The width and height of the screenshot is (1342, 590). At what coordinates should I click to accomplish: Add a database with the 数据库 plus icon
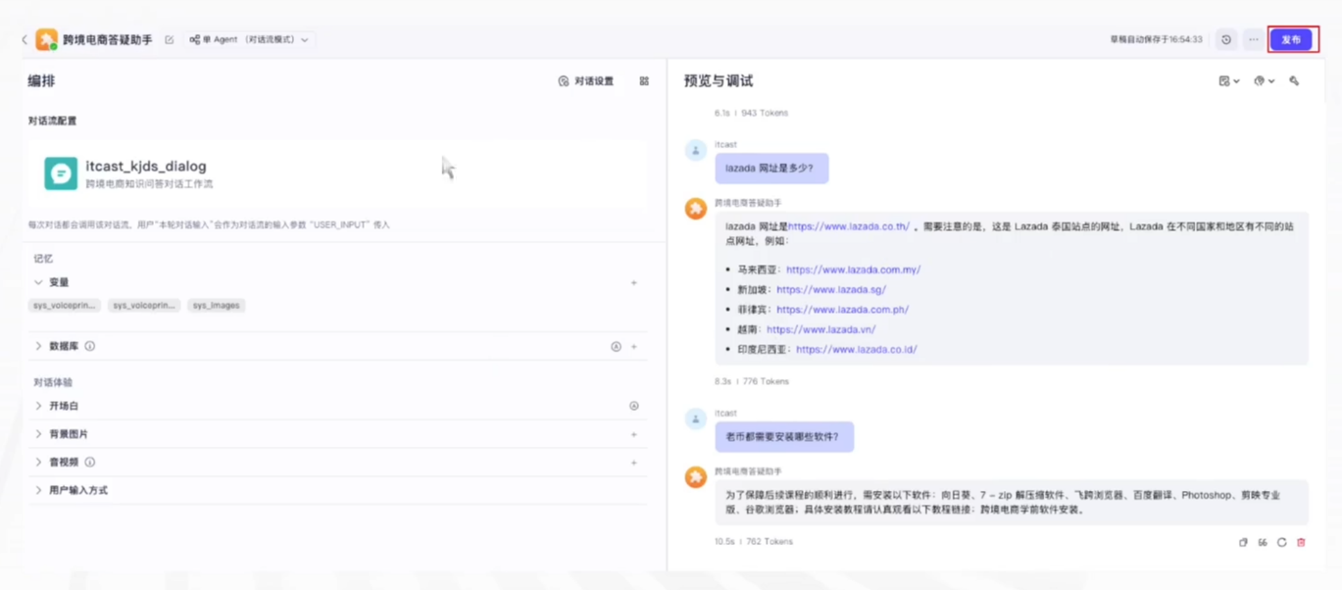634,346
